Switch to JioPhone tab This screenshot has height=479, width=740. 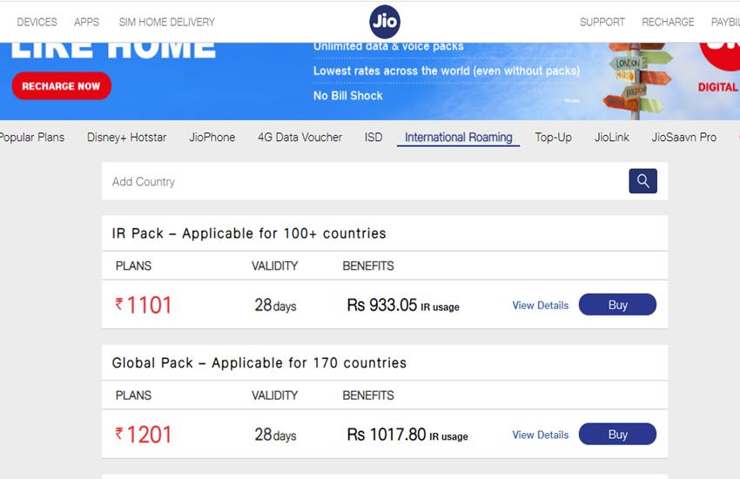pos(212,138)
